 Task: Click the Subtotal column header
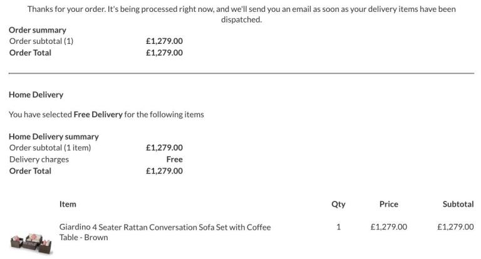click(x=458, y=204)
